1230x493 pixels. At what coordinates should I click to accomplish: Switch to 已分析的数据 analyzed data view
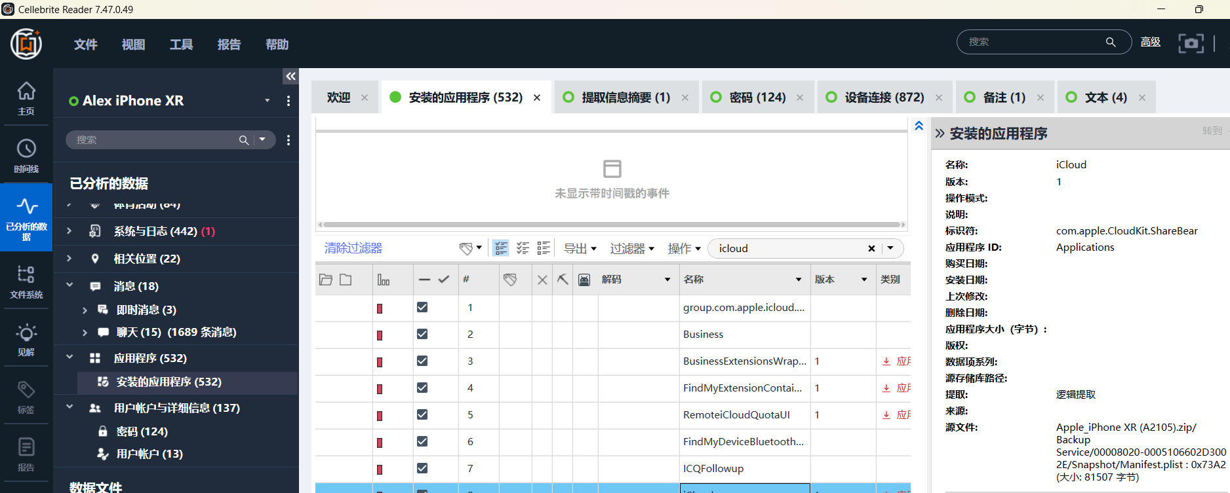click(x=26, y=217)
